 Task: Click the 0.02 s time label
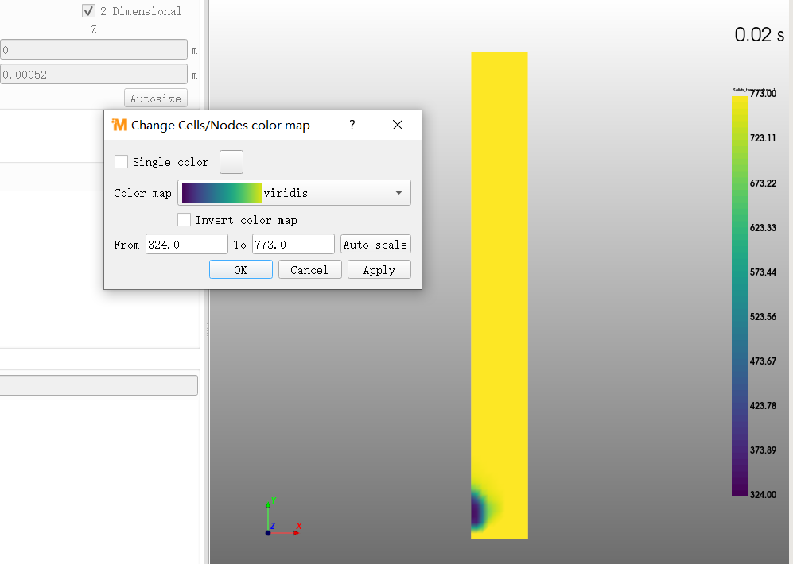click(759, 35)
